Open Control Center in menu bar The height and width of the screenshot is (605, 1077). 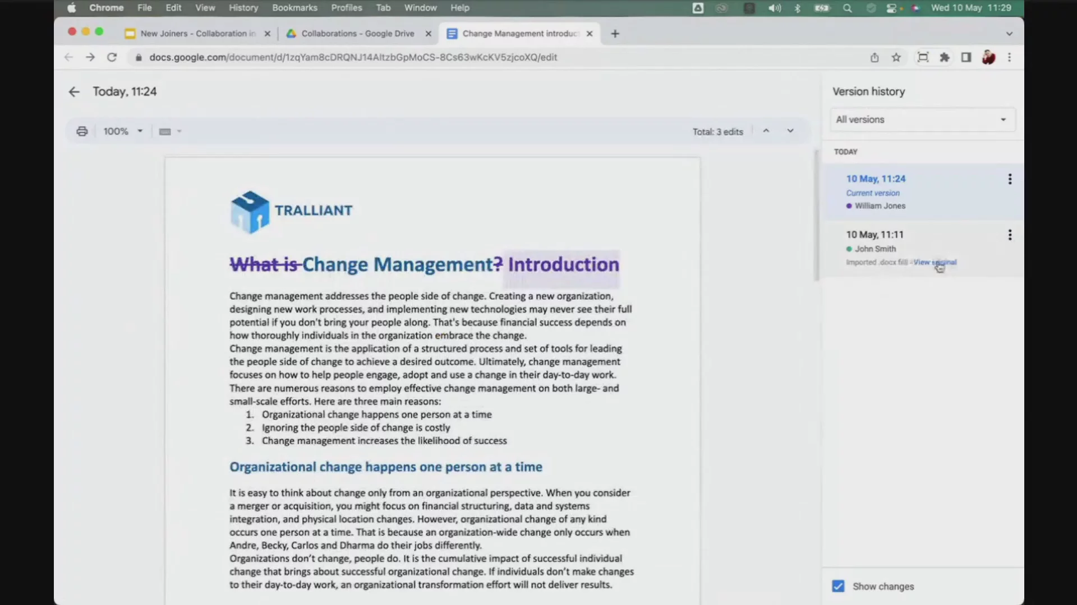click(x=892, y=8)
